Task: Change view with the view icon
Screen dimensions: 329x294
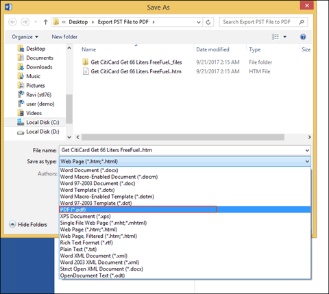Action: 275,37
